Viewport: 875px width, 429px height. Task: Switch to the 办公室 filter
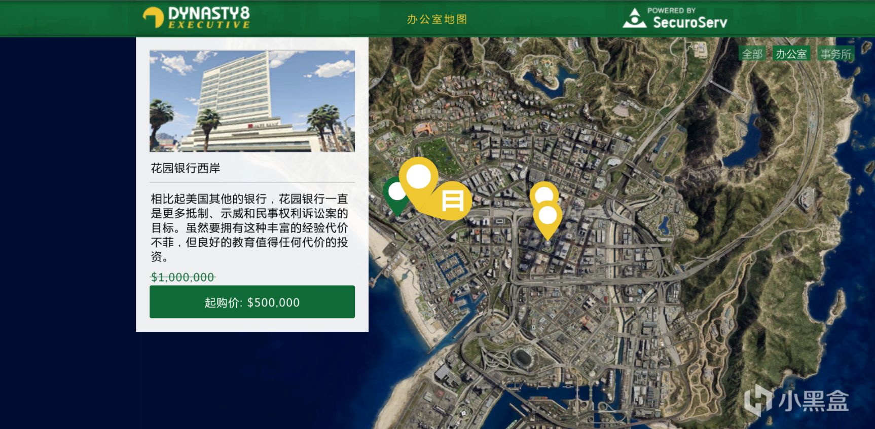(791, 54)
